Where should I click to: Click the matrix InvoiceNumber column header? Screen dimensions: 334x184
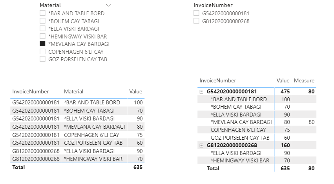pos(218,81)
